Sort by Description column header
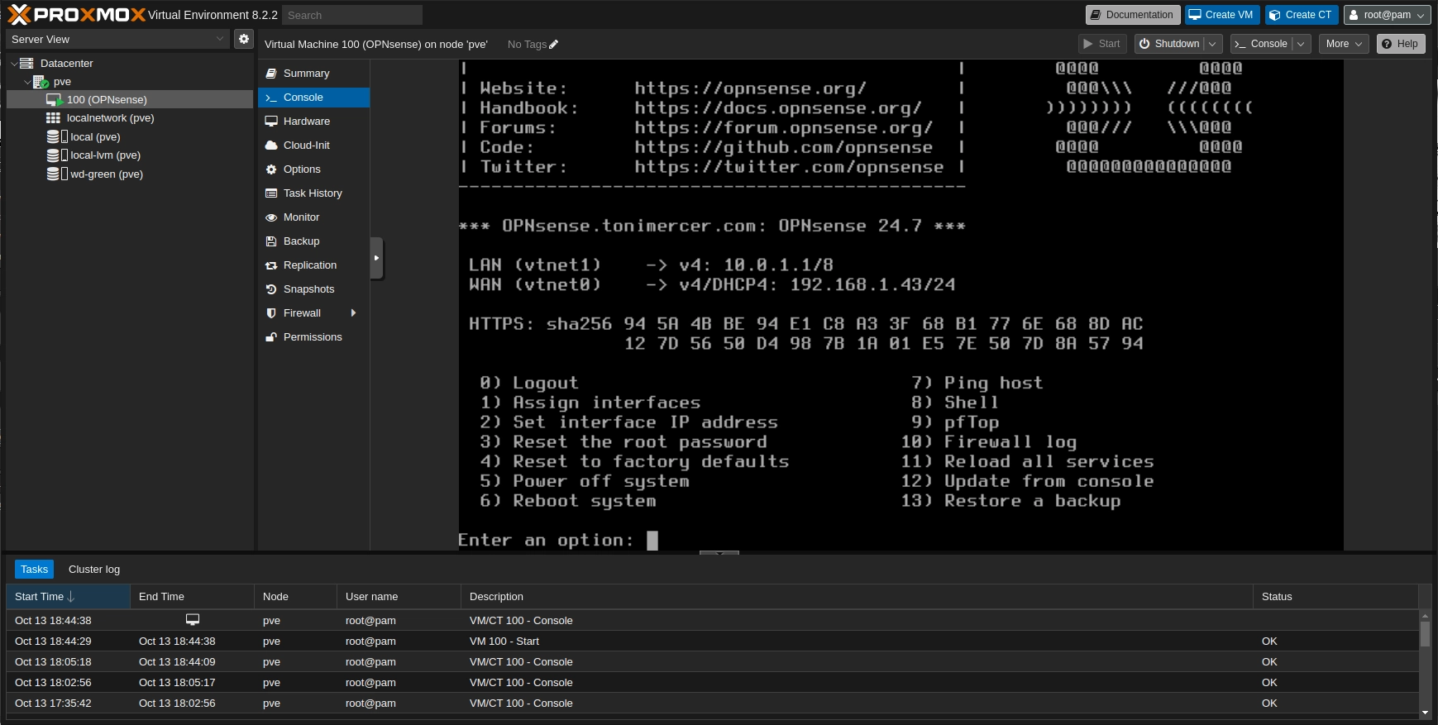This screenshot has height=725, width=1438. click(x=857, y=597)
